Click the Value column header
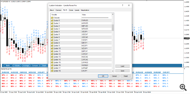Screen dimensions: 190x94 (96, 14)
